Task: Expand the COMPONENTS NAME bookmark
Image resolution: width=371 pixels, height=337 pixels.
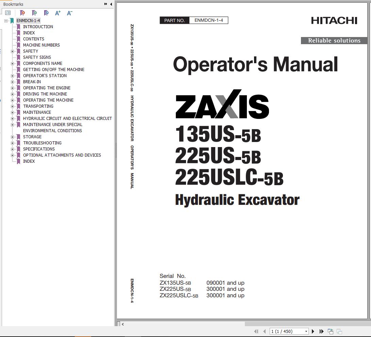Action: [12, 64]
